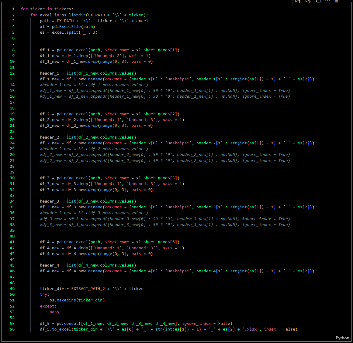
Task: Click the commented '#header_2_new' text on line 25
Action: click(55, 149)
